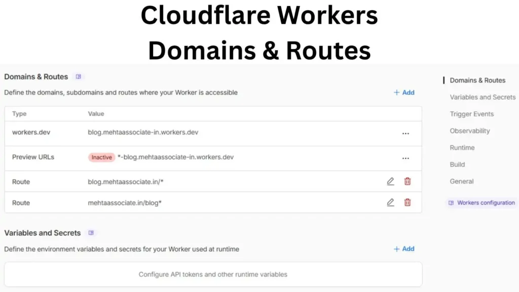Image resolution: width=519 pixels, height=292 pixels.
Task: Open the edit pencil for blog.mehtaassociate.in/* route
Action: (x=390, y=181)
